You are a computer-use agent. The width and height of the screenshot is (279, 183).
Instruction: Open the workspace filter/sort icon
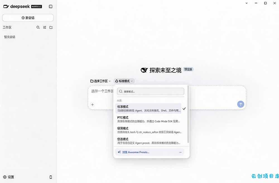tap(44, 27)
